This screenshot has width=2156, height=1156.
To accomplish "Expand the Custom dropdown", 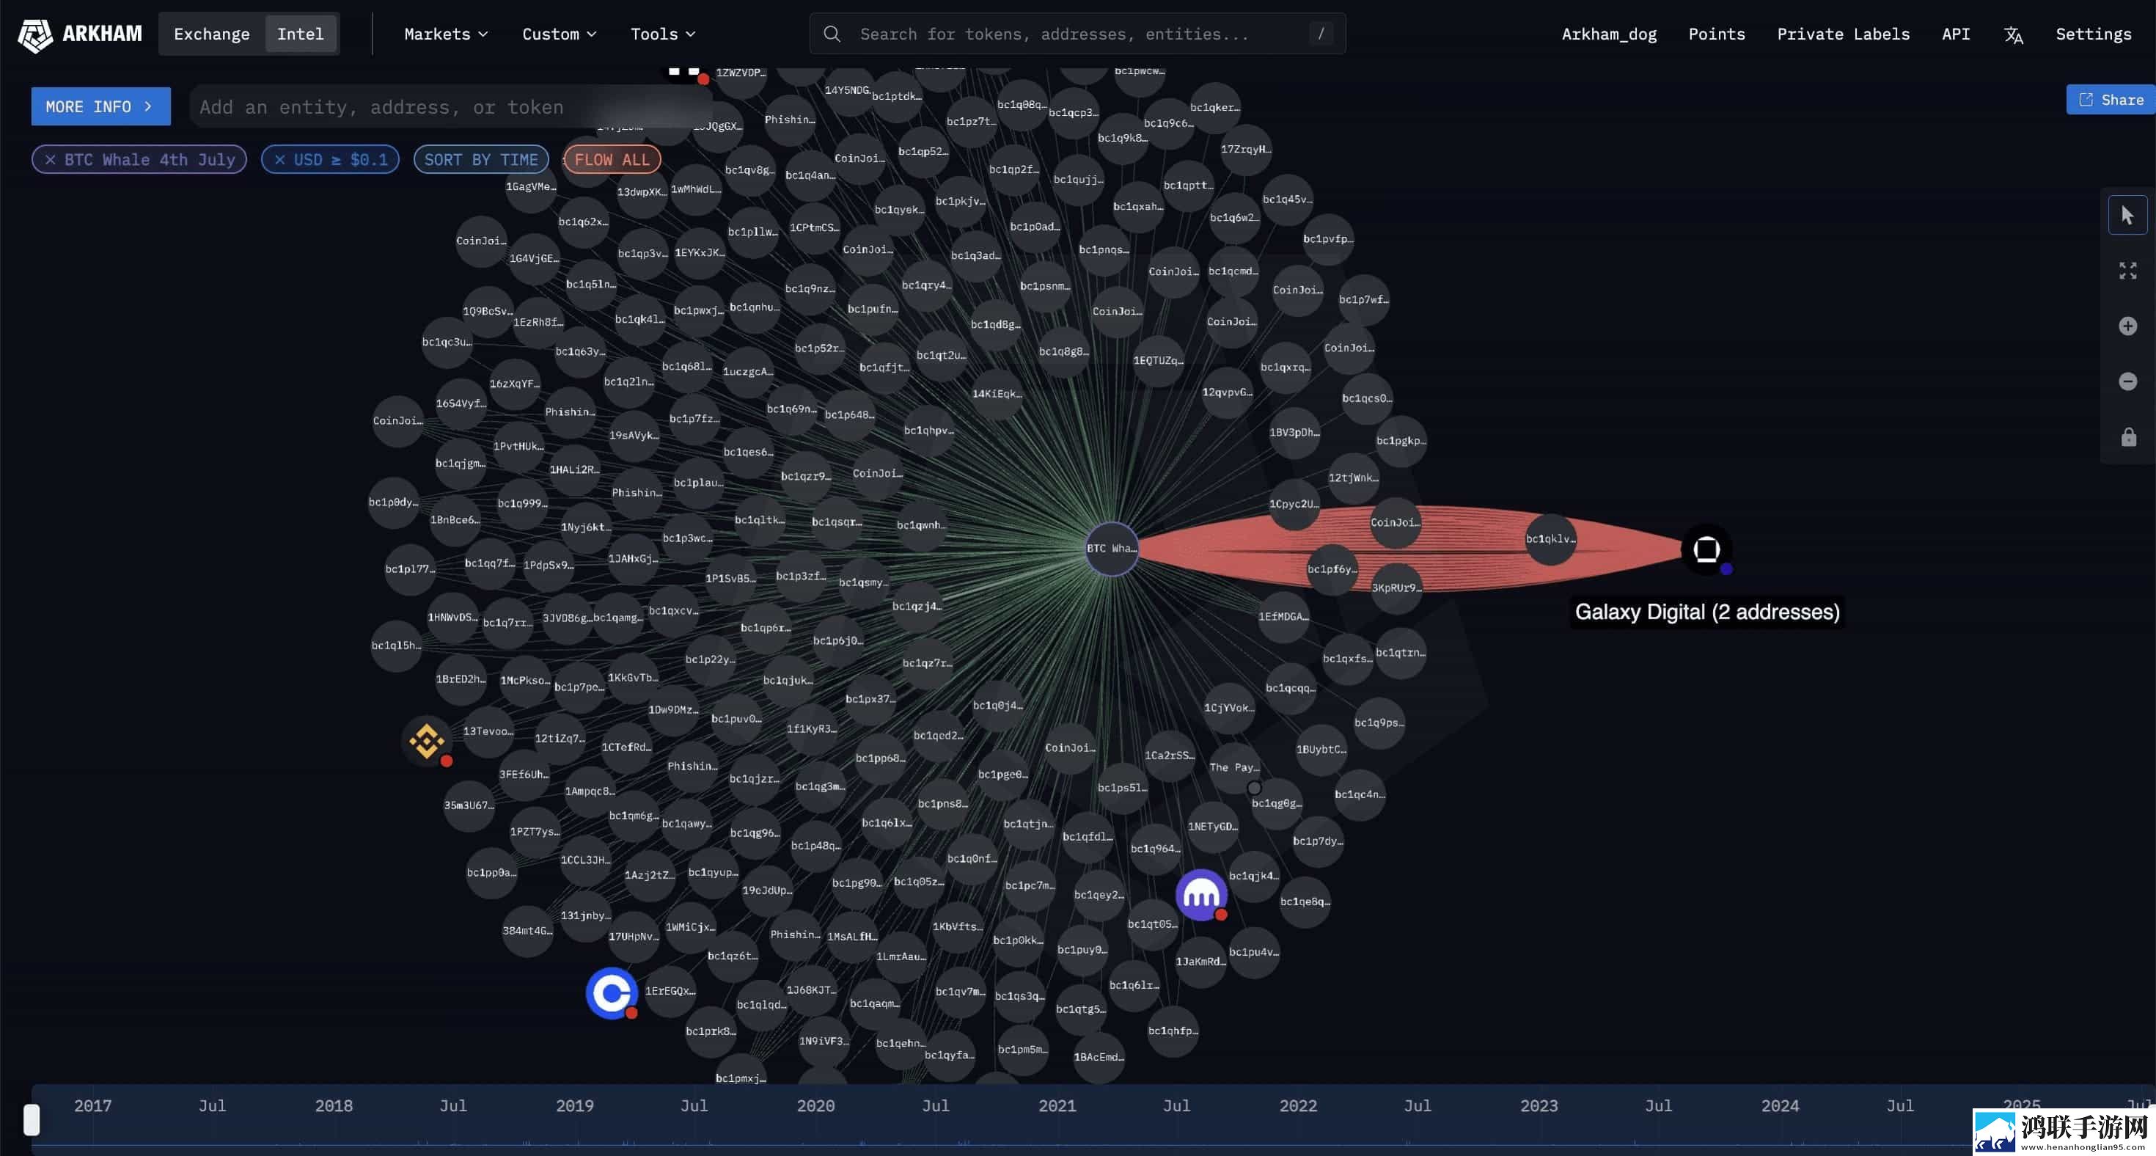I will pyautogui.click(x=559, y=34).
